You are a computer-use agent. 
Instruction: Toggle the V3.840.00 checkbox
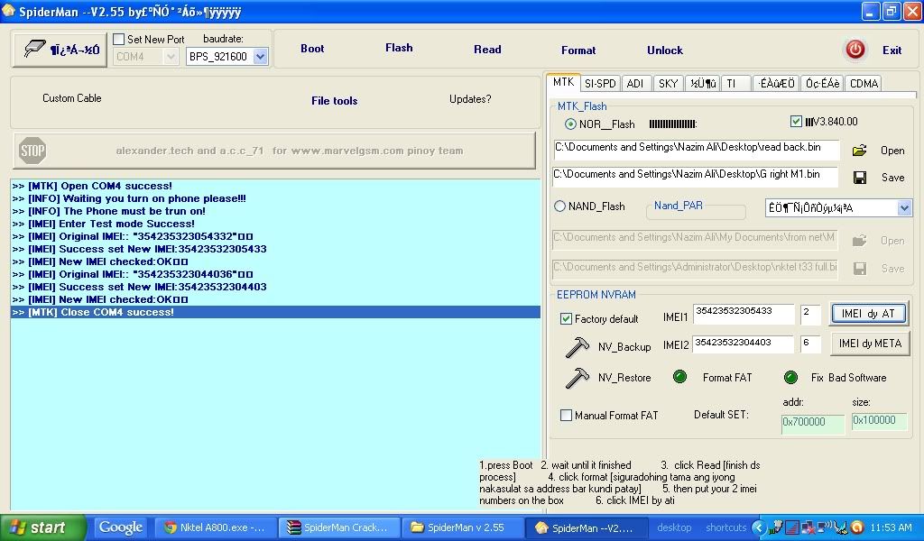[796, 121]
